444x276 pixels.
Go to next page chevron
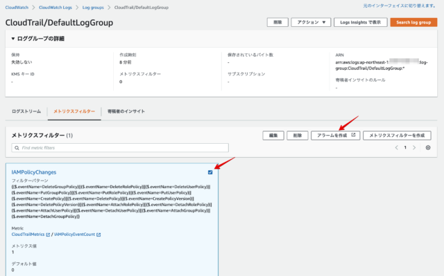[414, 147]
